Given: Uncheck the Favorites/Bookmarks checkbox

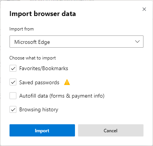Looking at the screenshot, I should 13,68.
